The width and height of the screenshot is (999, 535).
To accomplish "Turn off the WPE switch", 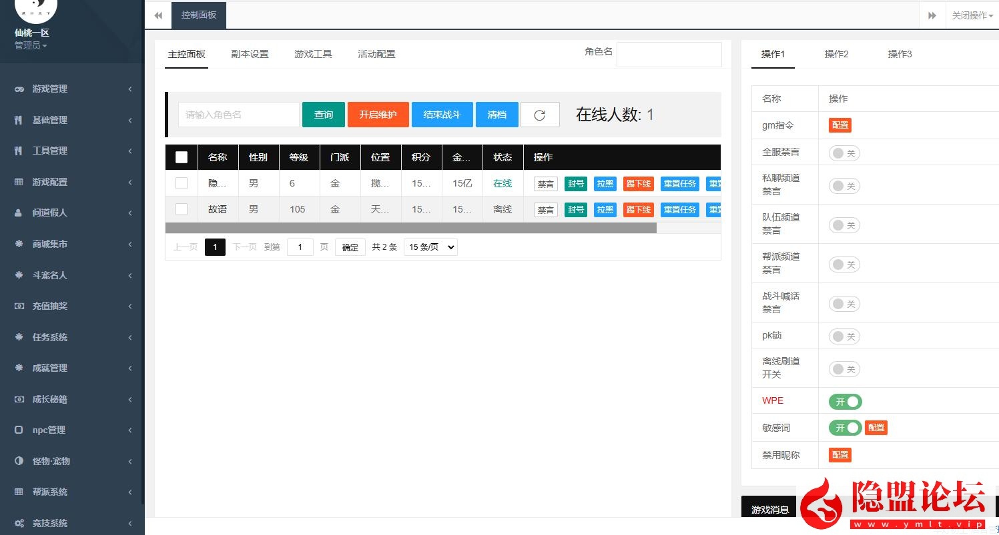I will [x=845, y=402].
